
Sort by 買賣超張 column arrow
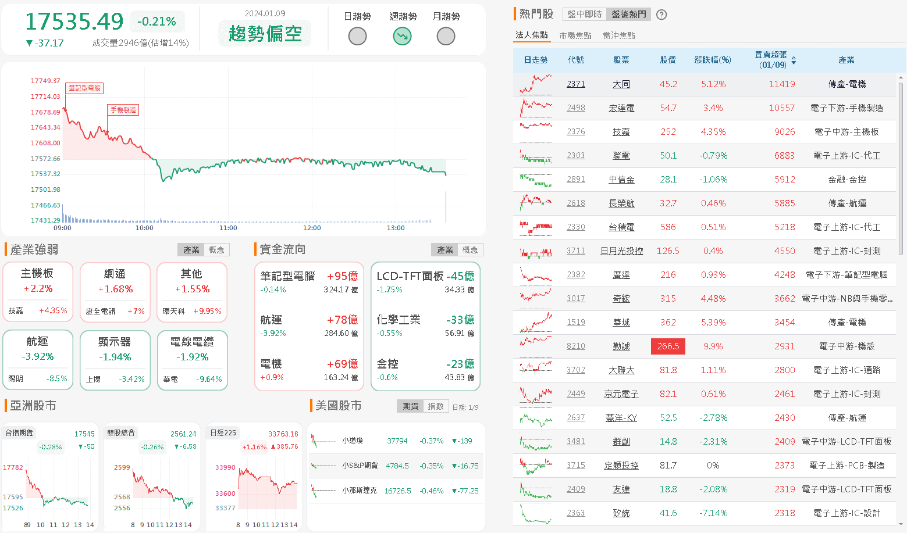(794, 60)
